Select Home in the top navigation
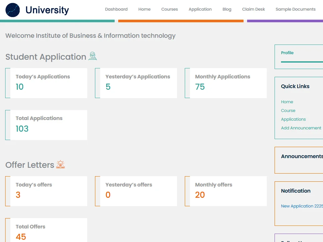 144,9
